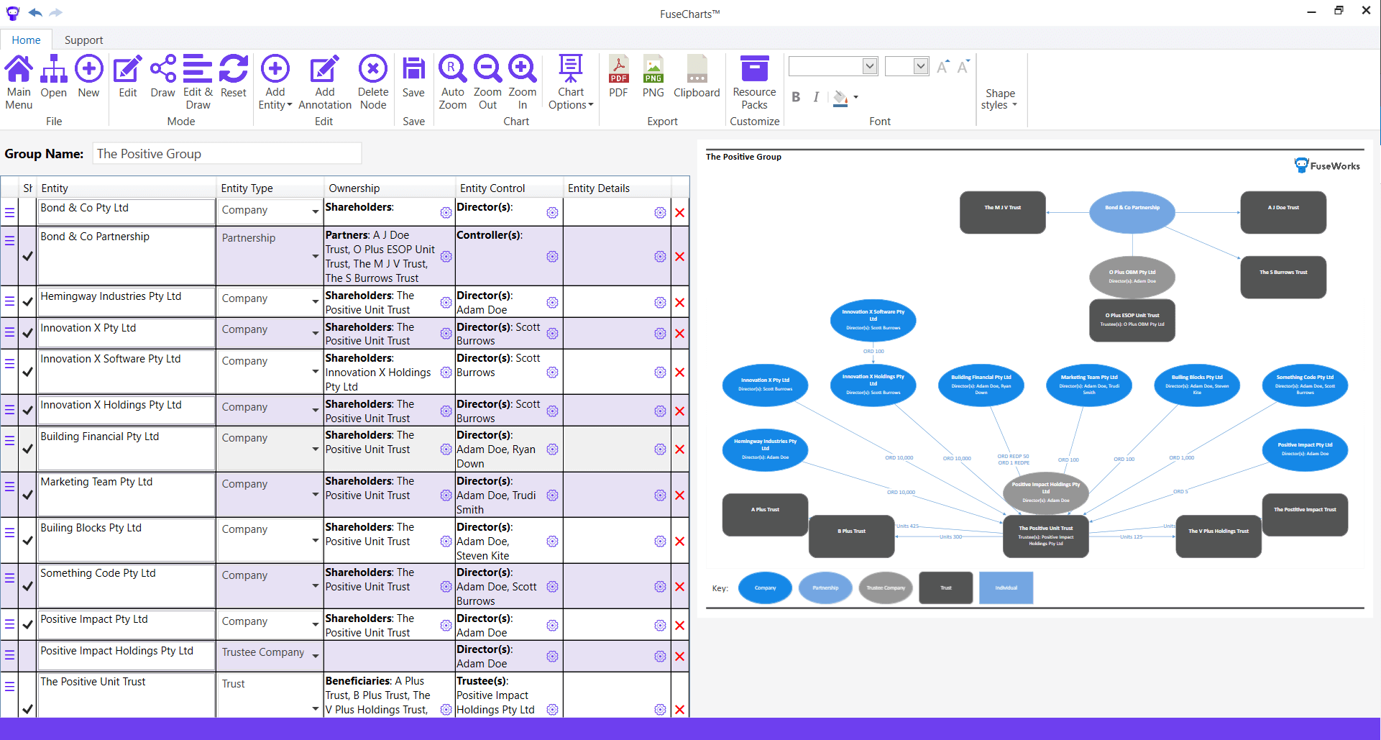Toggle Italic font style
The width and height of the screenshot is (1381, 740).
[816, 97]
